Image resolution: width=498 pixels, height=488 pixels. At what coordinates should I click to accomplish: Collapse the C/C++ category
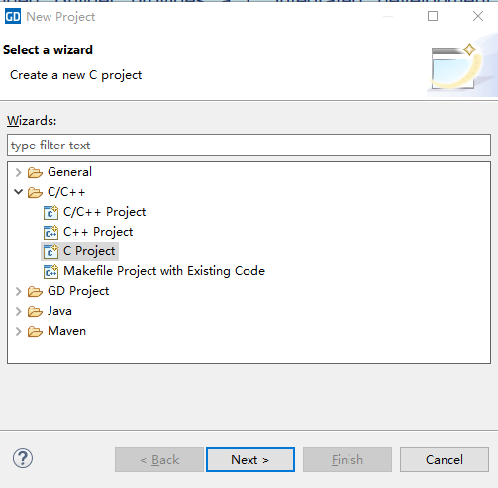pos(19,192)
